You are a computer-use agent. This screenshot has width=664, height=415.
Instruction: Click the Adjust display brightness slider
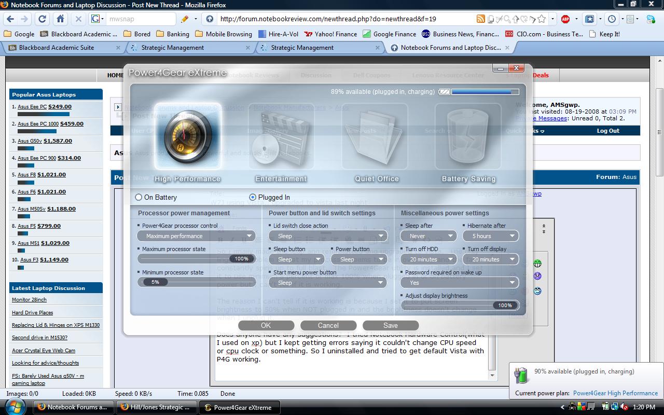(460, 306)
